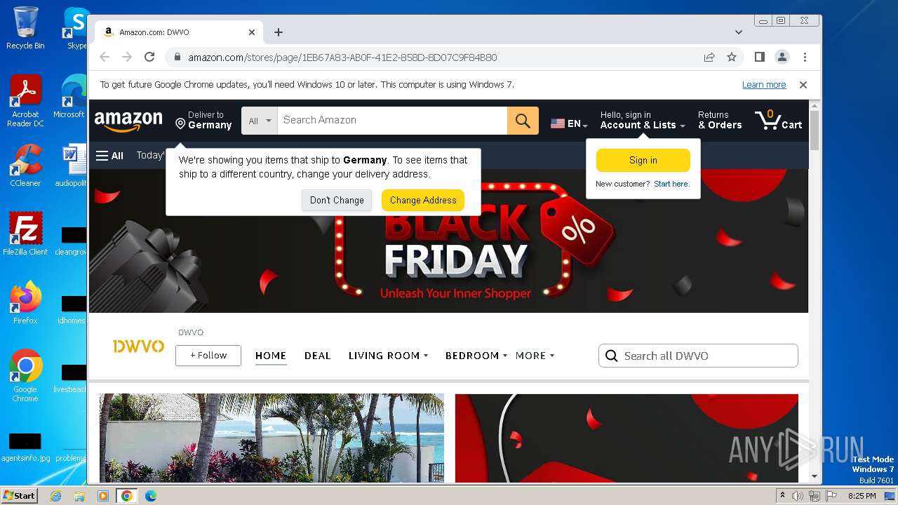Close the Amazon.com: DWVO tab

pyautogui.click(x=252, y=32)
